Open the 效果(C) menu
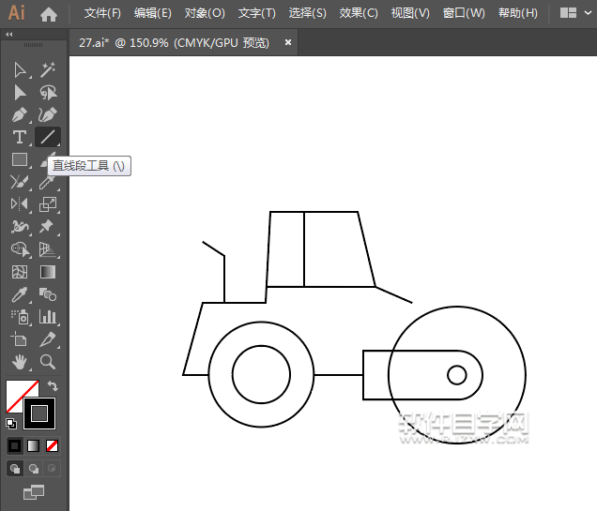 (x=359, y=13)
